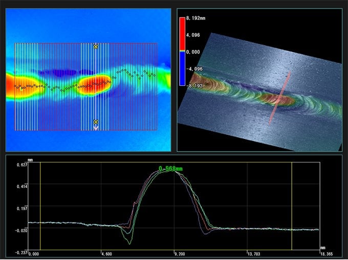Image resolution: width=348 pixels, height=260 pixels.
Task: Click the green zero line on the color scale
Action: click(183, 52)
